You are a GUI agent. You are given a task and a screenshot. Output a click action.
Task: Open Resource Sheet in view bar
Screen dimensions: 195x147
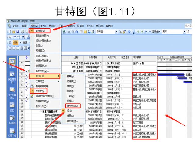(12, 133)
